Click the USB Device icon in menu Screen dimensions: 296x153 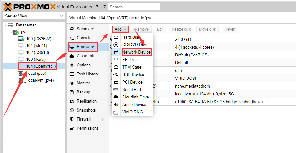tap(116, 75)
